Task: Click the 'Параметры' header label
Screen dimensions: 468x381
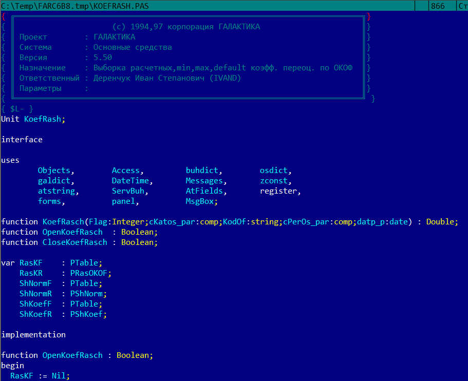Action: click(x=40, y=89)
